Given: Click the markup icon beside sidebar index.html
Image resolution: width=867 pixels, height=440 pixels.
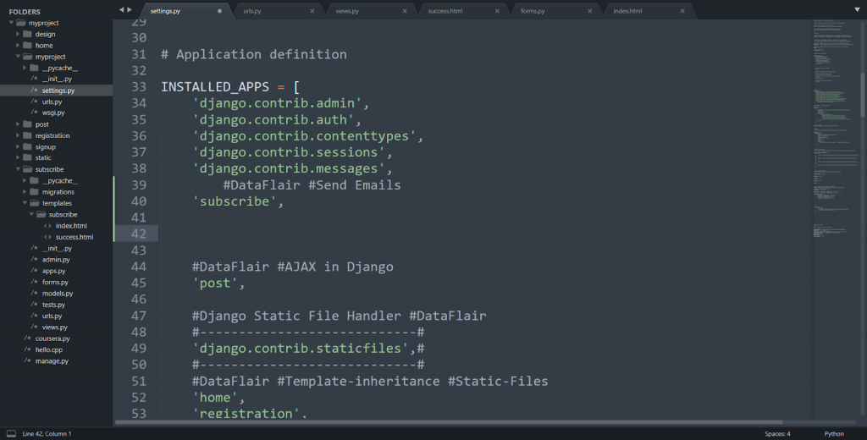Looking at the screenshot, I should point(47,226).
